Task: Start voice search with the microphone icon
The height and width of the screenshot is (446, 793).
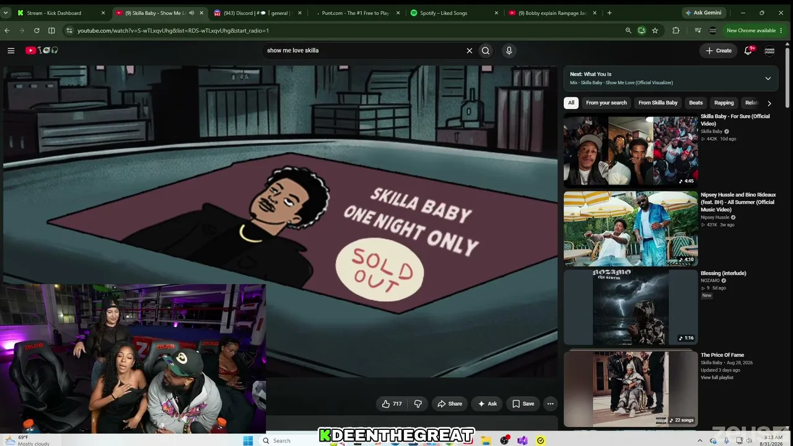Action: 509,51
